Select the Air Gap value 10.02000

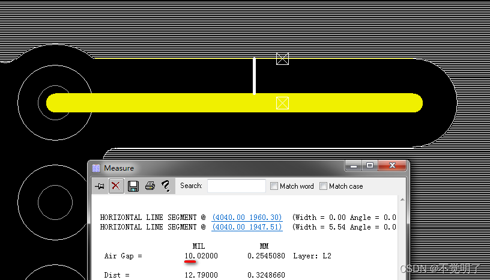(201, 256)
